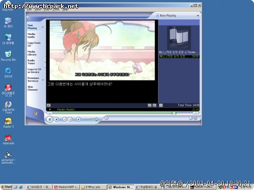Click the Start button
This screenshot has width=254, height=190.
tap(6, 187)
